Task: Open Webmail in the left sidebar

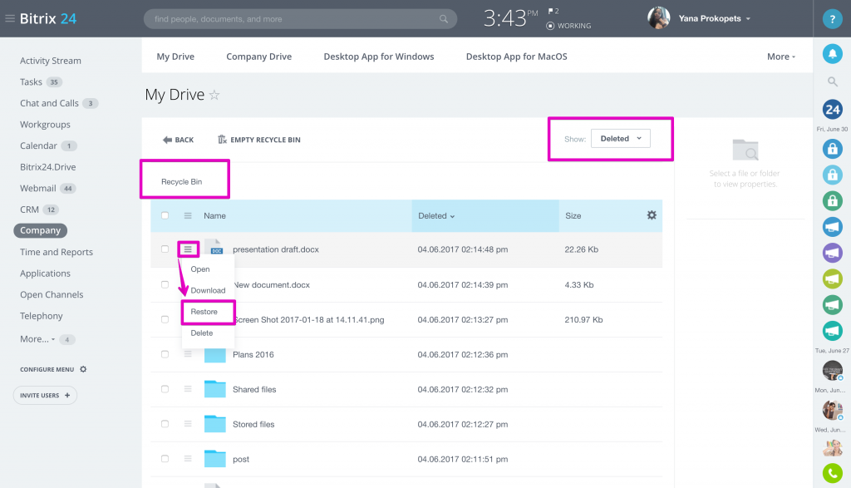Action: coord(38,189)
